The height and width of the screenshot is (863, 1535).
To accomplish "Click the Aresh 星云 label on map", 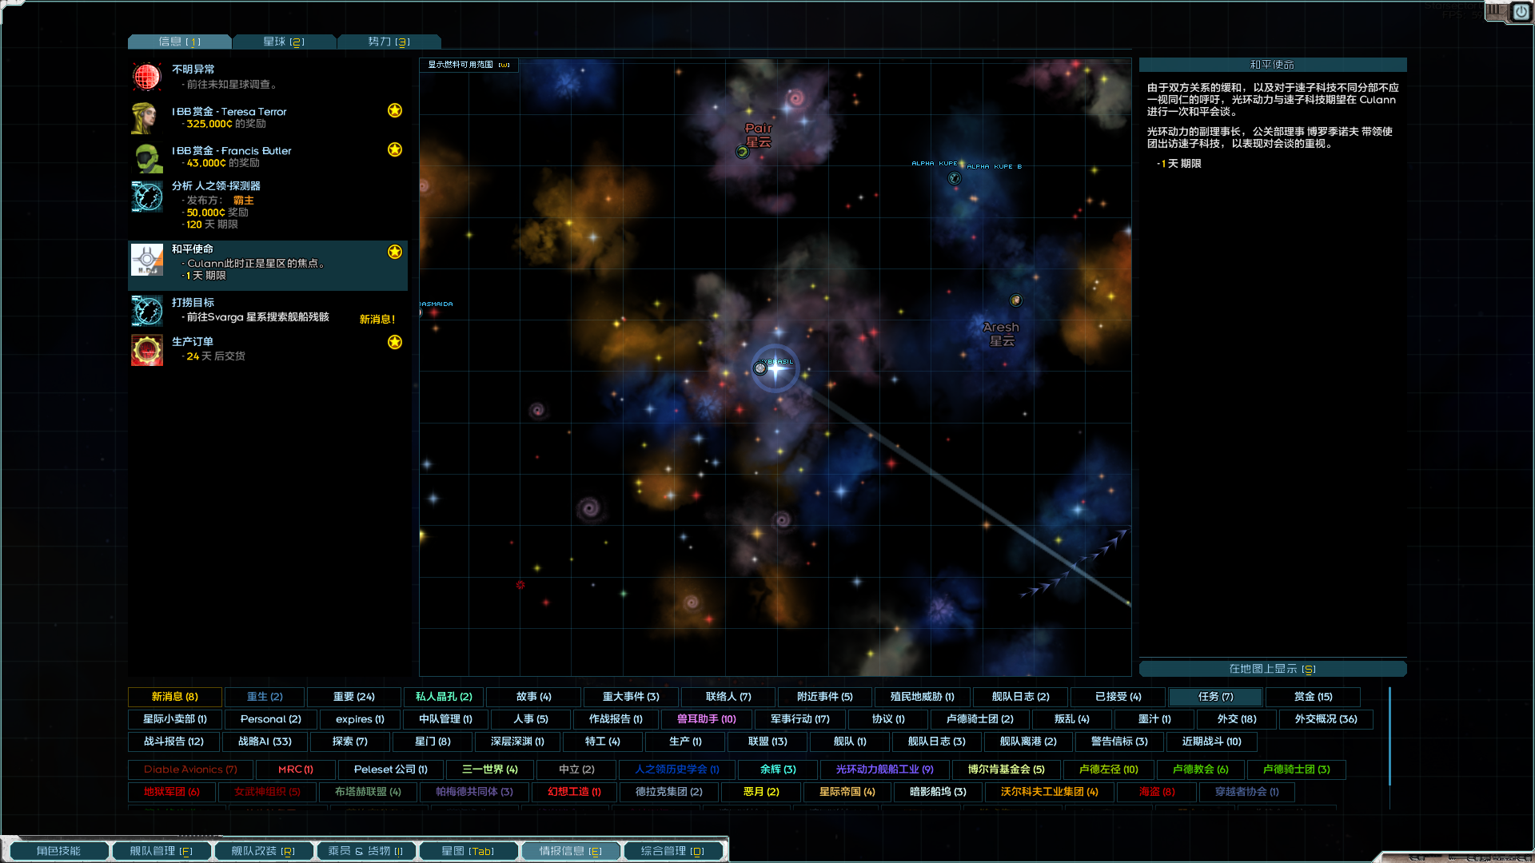I will point(1001,334).
